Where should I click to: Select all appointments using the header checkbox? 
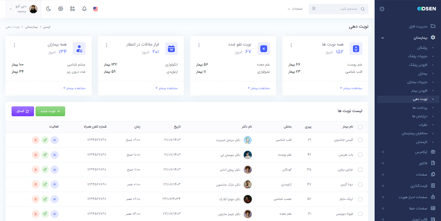(x=360, y=127)
